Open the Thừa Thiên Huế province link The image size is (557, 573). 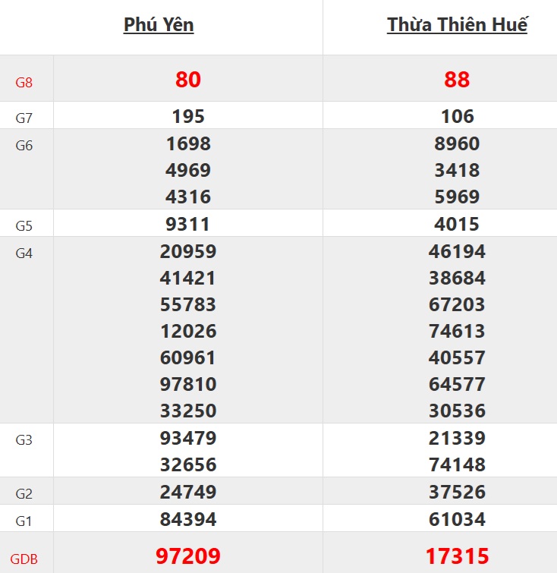tap(457, 25)
